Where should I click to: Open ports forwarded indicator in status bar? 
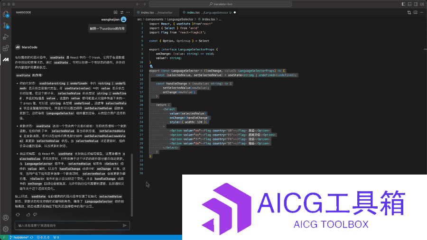pos(56,237)
